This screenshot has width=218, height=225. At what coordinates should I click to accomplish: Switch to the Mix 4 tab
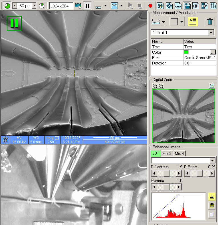click(x=179, y=153)
